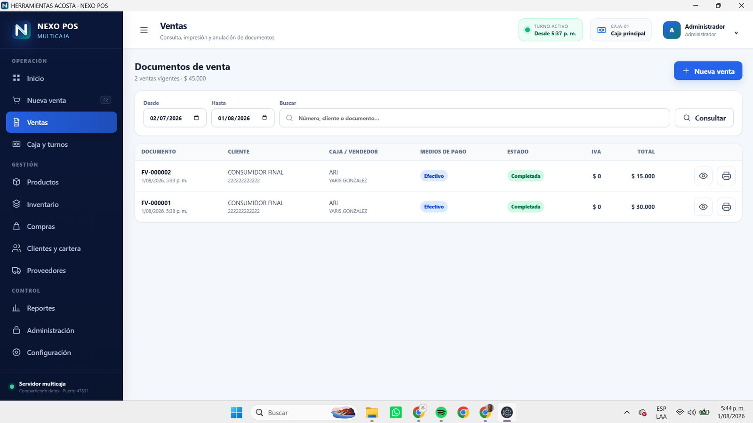Open Proveedores page

(x=61, y=271)
